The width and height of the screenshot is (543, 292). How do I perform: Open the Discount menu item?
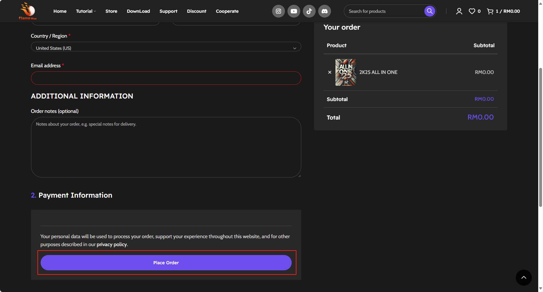pyautogui.click(x=196, y=11)
